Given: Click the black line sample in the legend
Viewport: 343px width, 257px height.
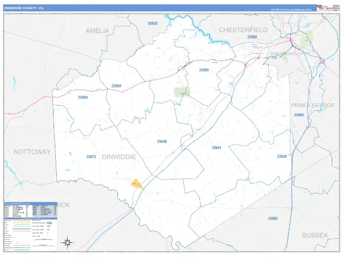Looking at the screenshot, I should coord(21,229).
